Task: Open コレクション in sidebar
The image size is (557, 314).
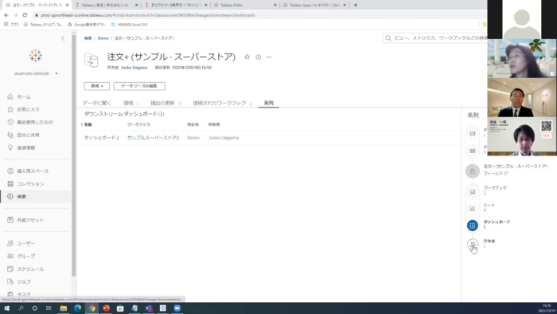Action: point(30,184)
